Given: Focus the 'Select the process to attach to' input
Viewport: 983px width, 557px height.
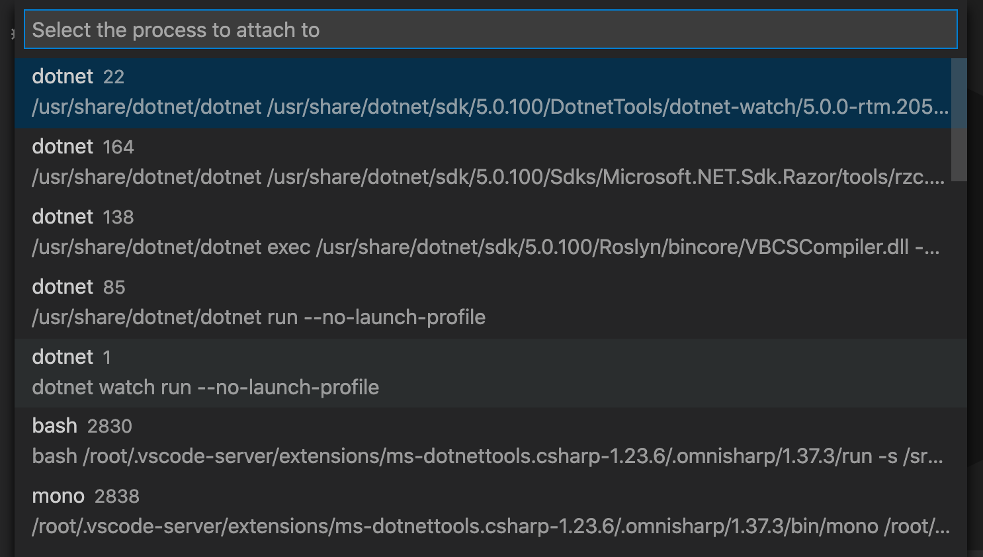Looking at the screenshot, I should point(490,30).
